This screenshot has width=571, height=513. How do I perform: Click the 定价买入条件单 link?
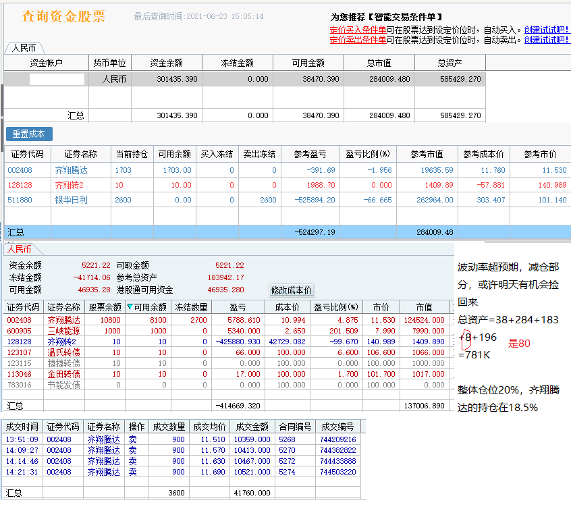(358, 30)
